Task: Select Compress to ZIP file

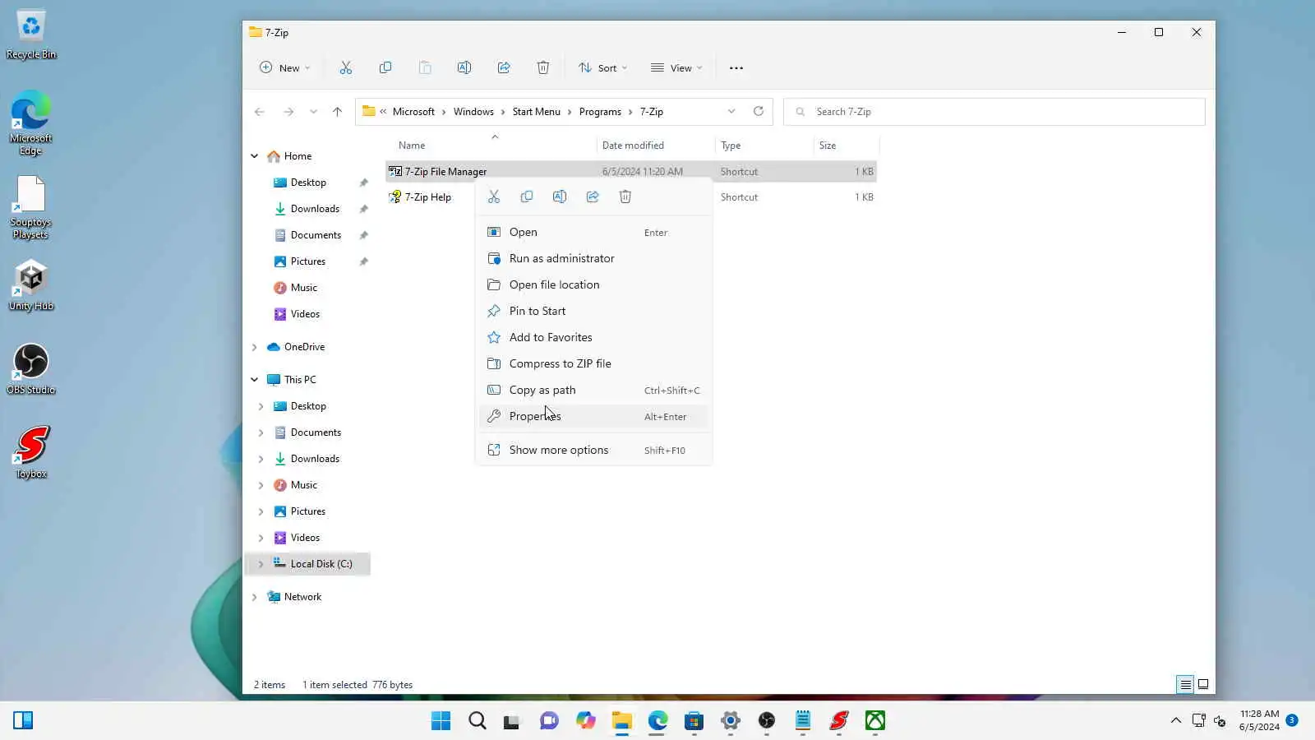Action: point(593,364)
